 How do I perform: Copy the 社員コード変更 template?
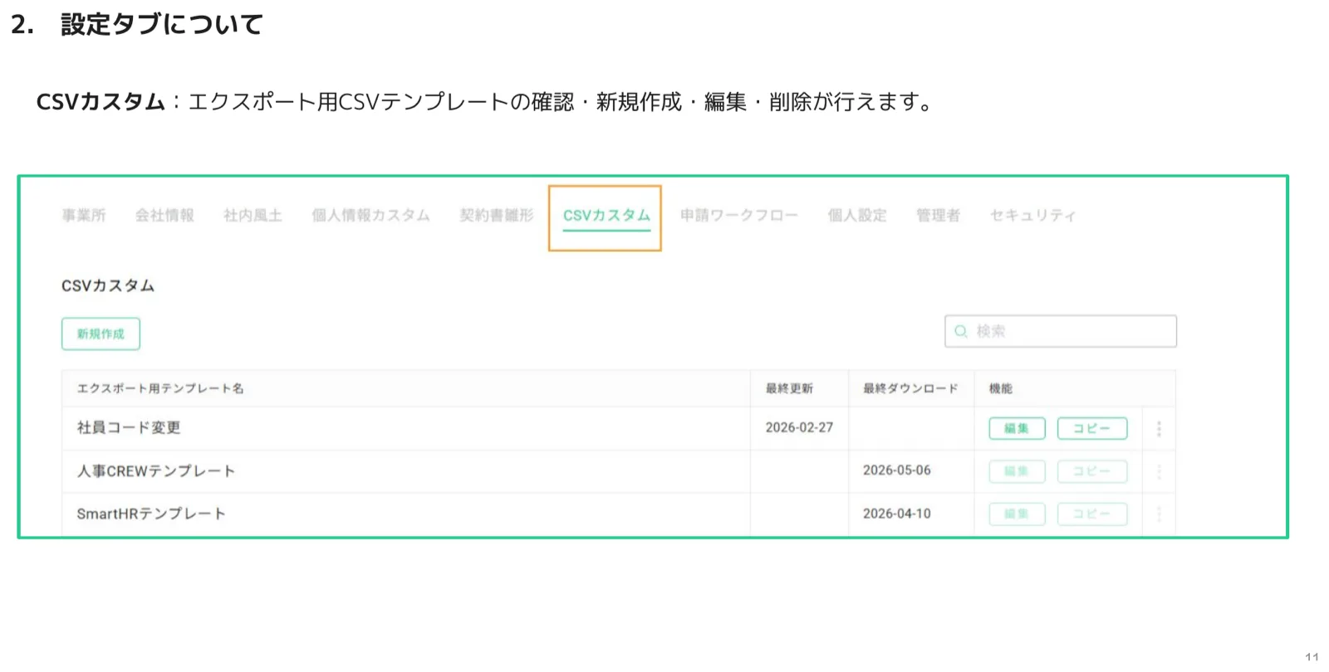pos(1091,428)
